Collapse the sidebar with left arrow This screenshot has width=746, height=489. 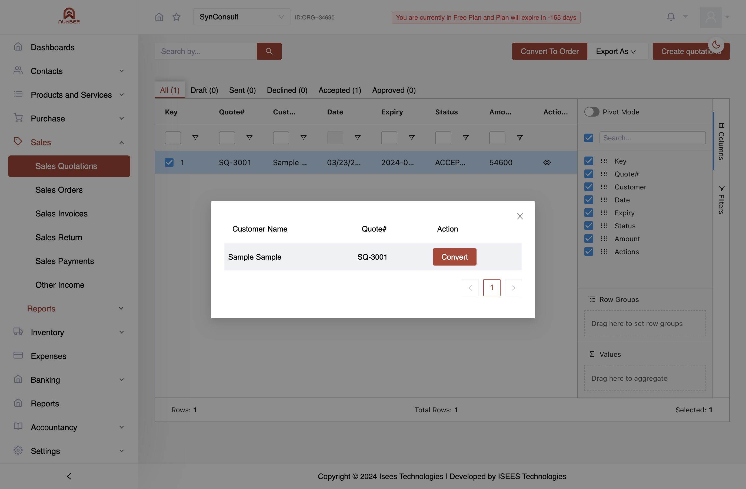pos(69,476)
